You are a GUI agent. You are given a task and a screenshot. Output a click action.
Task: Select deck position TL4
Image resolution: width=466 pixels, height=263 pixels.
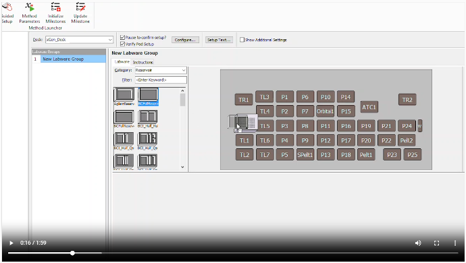coord(265,111)
